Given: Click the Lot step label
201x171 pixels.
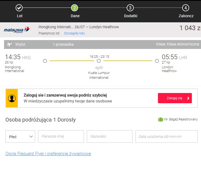Looking at the screenshot, I should (20, 16).
